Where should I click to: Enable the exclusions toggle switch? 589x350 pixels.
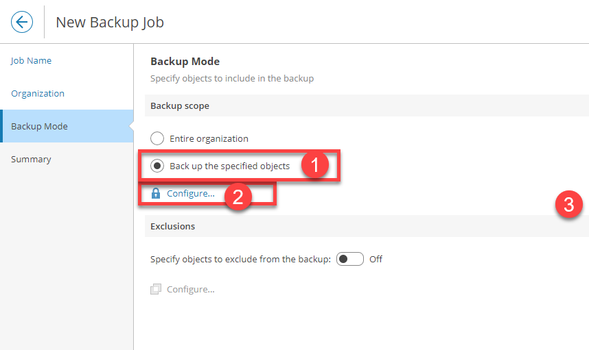tap(349, 260)
